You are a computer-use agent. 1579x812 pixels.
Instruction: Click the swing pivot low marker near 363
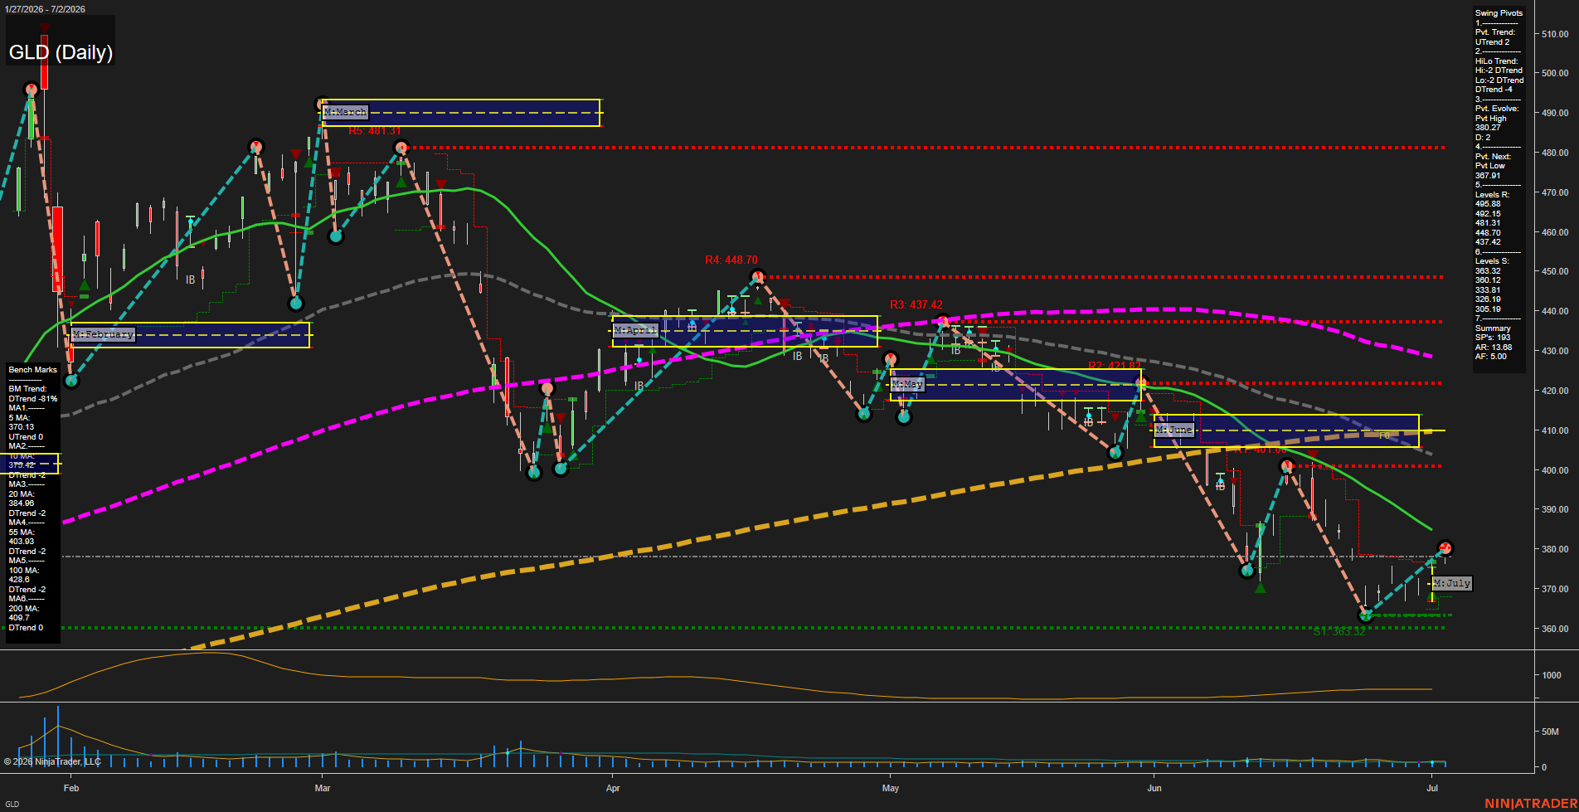coord(1365,615)
